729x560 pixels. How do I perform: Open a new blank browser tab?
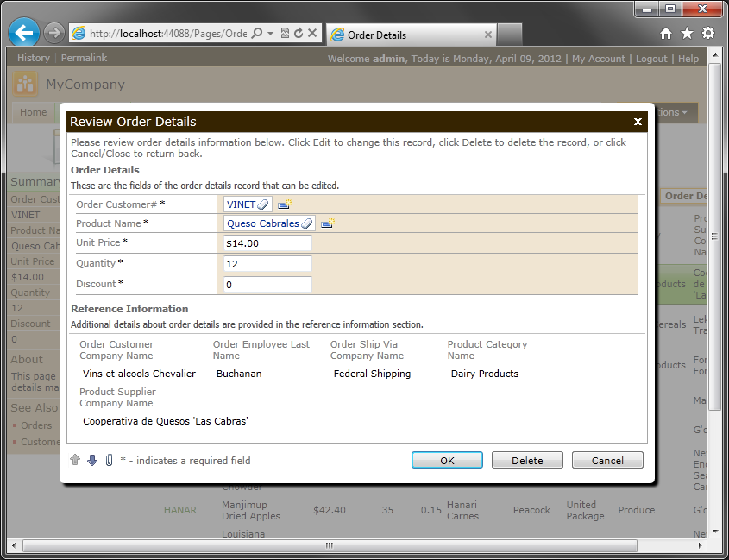[x=510, y=35]
